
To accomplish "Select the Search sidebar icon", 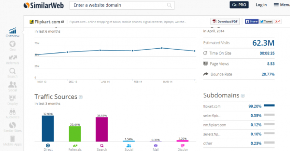I will click(x=12, y=73).
